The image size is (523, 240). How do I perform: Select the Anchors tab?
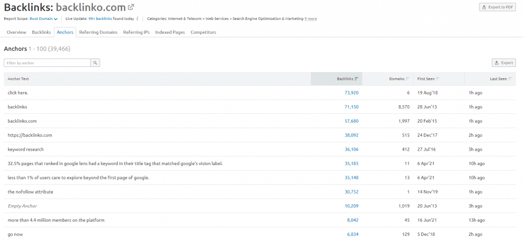pos(65,32)
